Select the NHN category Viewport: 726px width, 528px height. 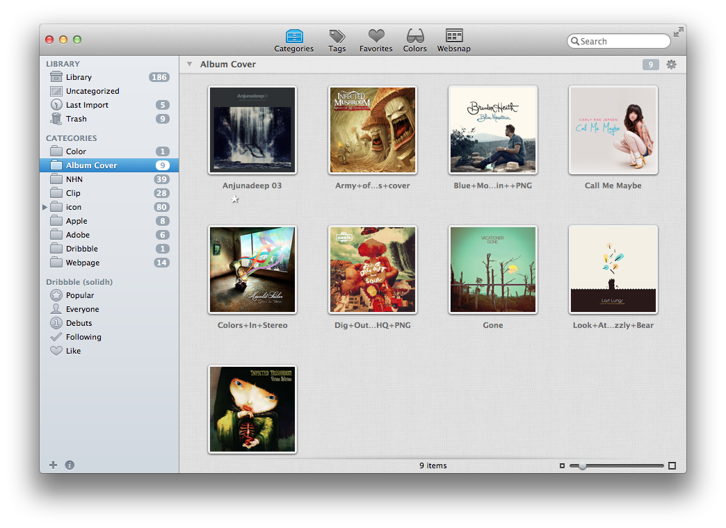[109, 179]
